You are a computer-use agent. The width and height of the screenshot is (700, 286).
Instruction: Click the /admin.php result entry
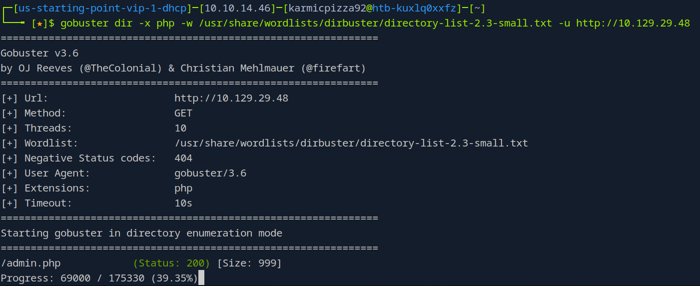click(30, 263)
